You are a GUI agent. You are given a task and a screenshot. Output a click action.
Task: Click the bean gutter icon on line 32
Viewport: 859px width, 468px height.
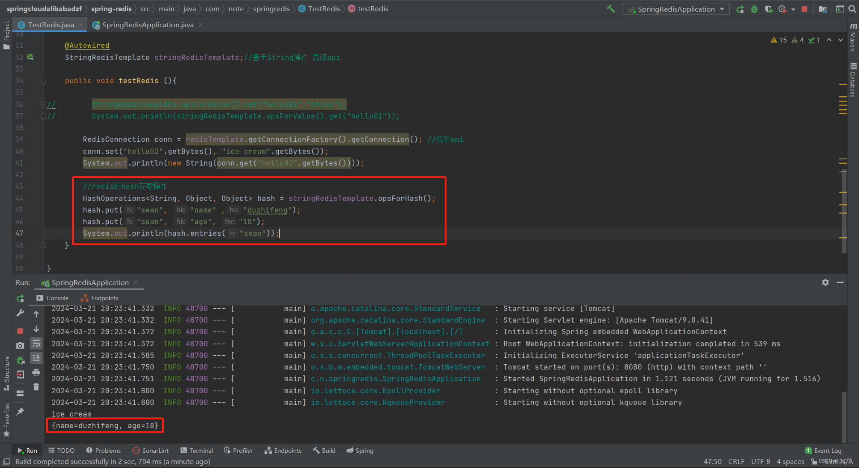click(30, 57)
